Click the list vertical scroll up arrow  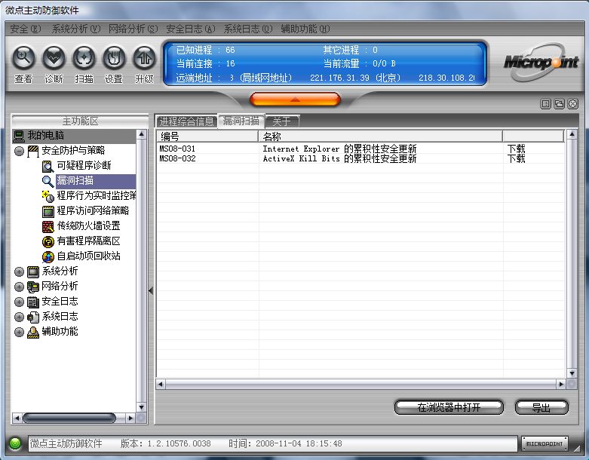point(572,133)
